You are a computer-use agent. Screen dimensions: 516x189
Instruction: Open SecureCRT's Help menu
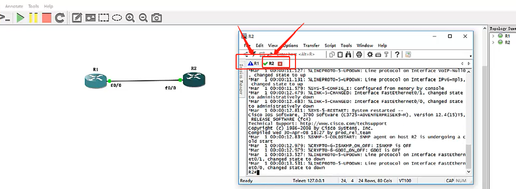382,46
